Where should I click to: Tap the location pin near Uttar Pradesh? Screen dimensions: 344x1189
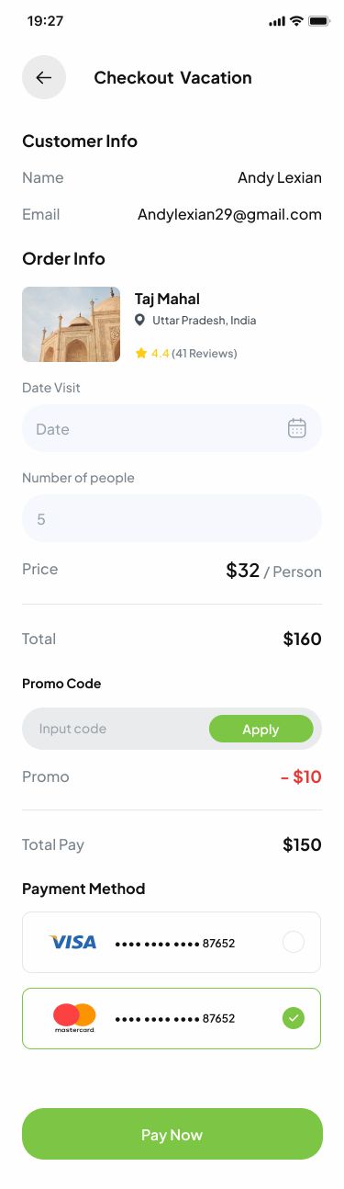click(x=140, y=321)
